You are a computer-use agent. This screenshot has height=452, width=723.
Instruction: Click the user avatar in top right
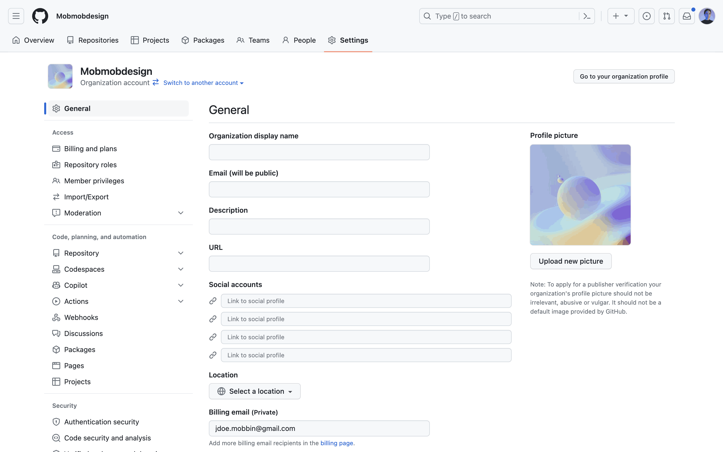point(707,16)
